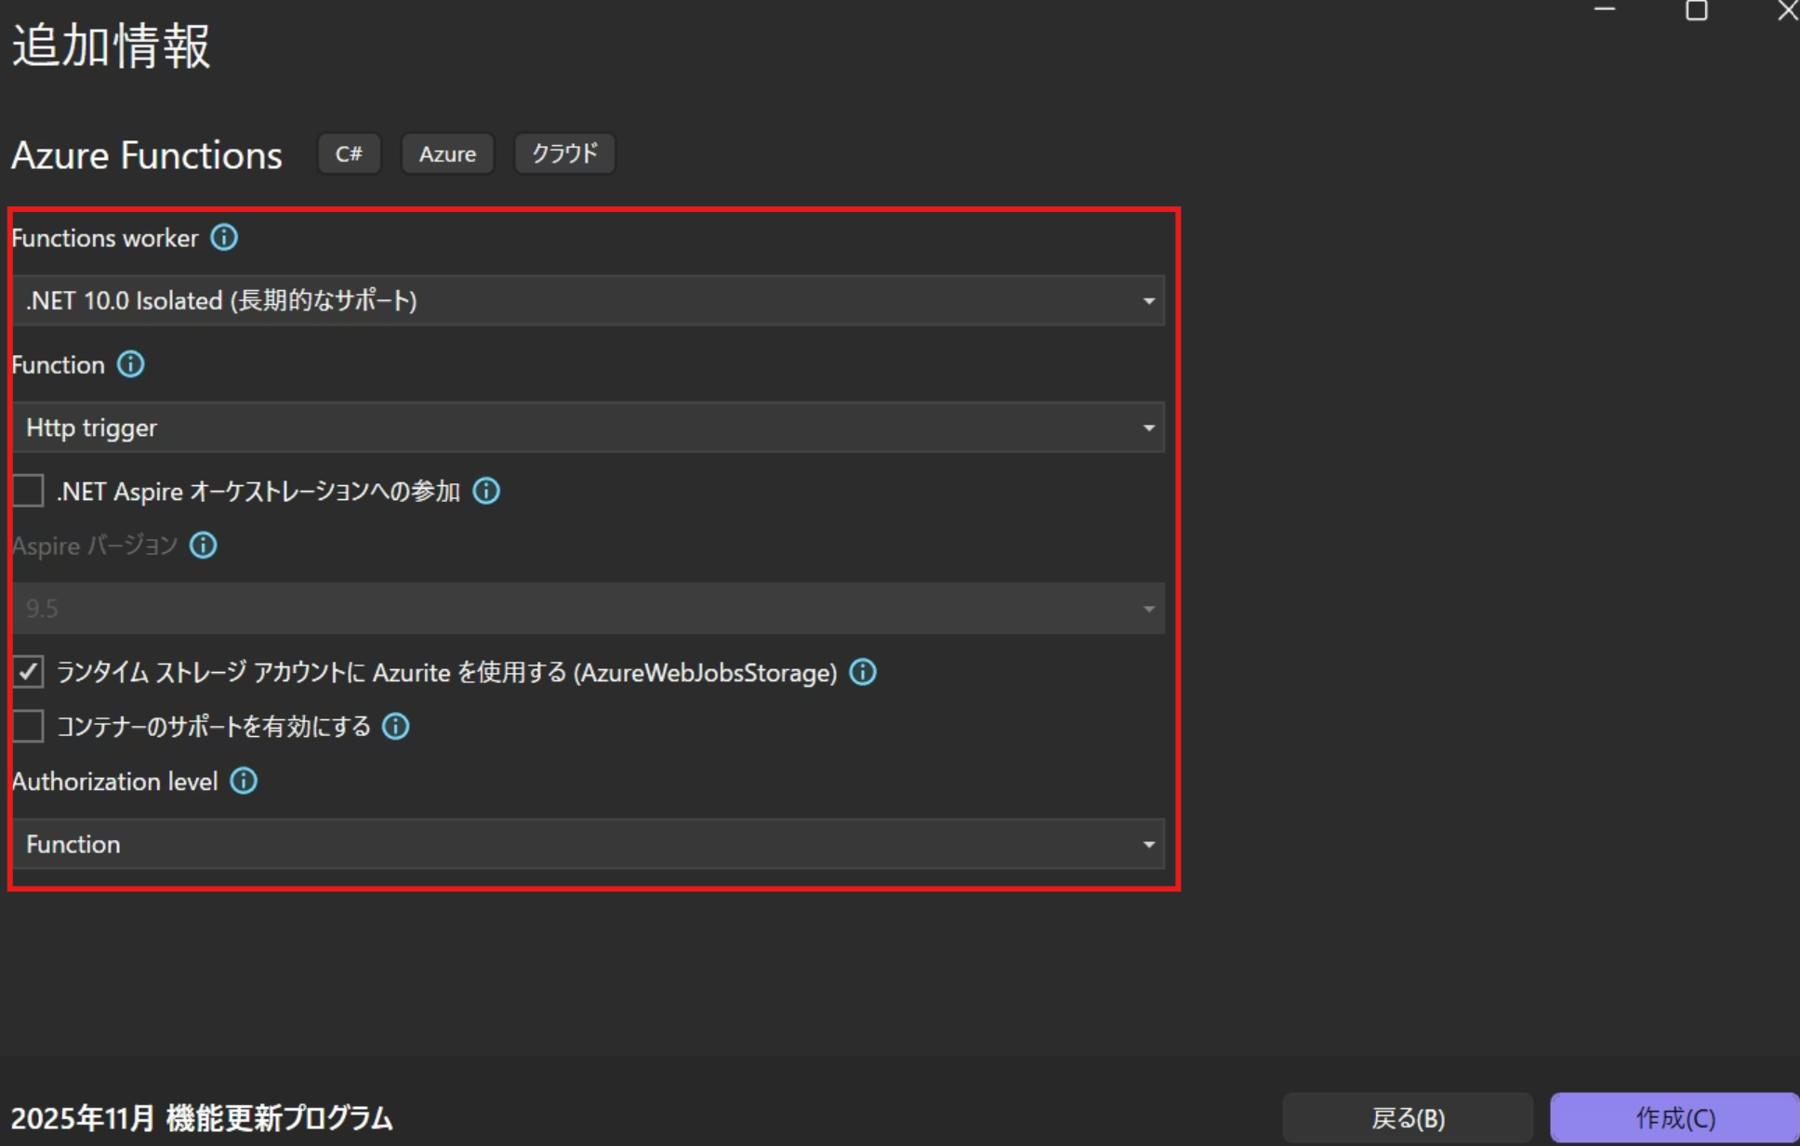
Task: Open the Authorization level dropdown
Action: [588, 844]
